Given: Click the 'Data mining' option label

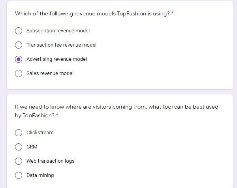Looking at the screenshot, I should pyautogui.click(x=40, y=175).
